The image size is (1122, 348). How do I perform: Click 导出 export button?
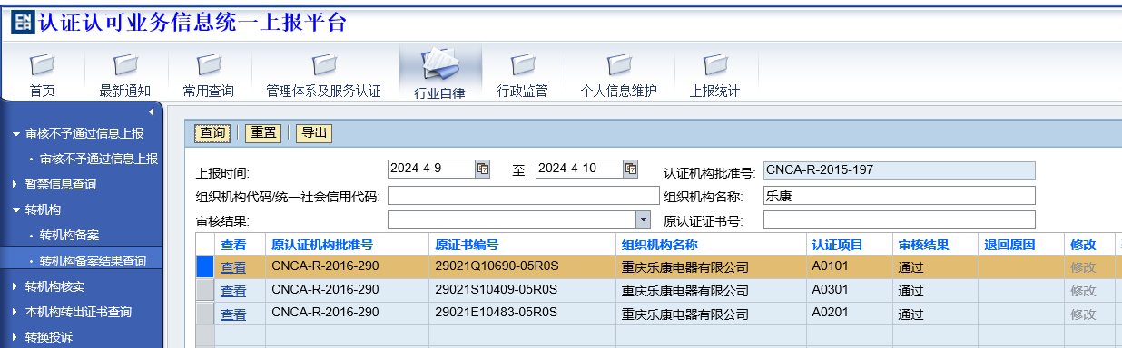(314, 133)
